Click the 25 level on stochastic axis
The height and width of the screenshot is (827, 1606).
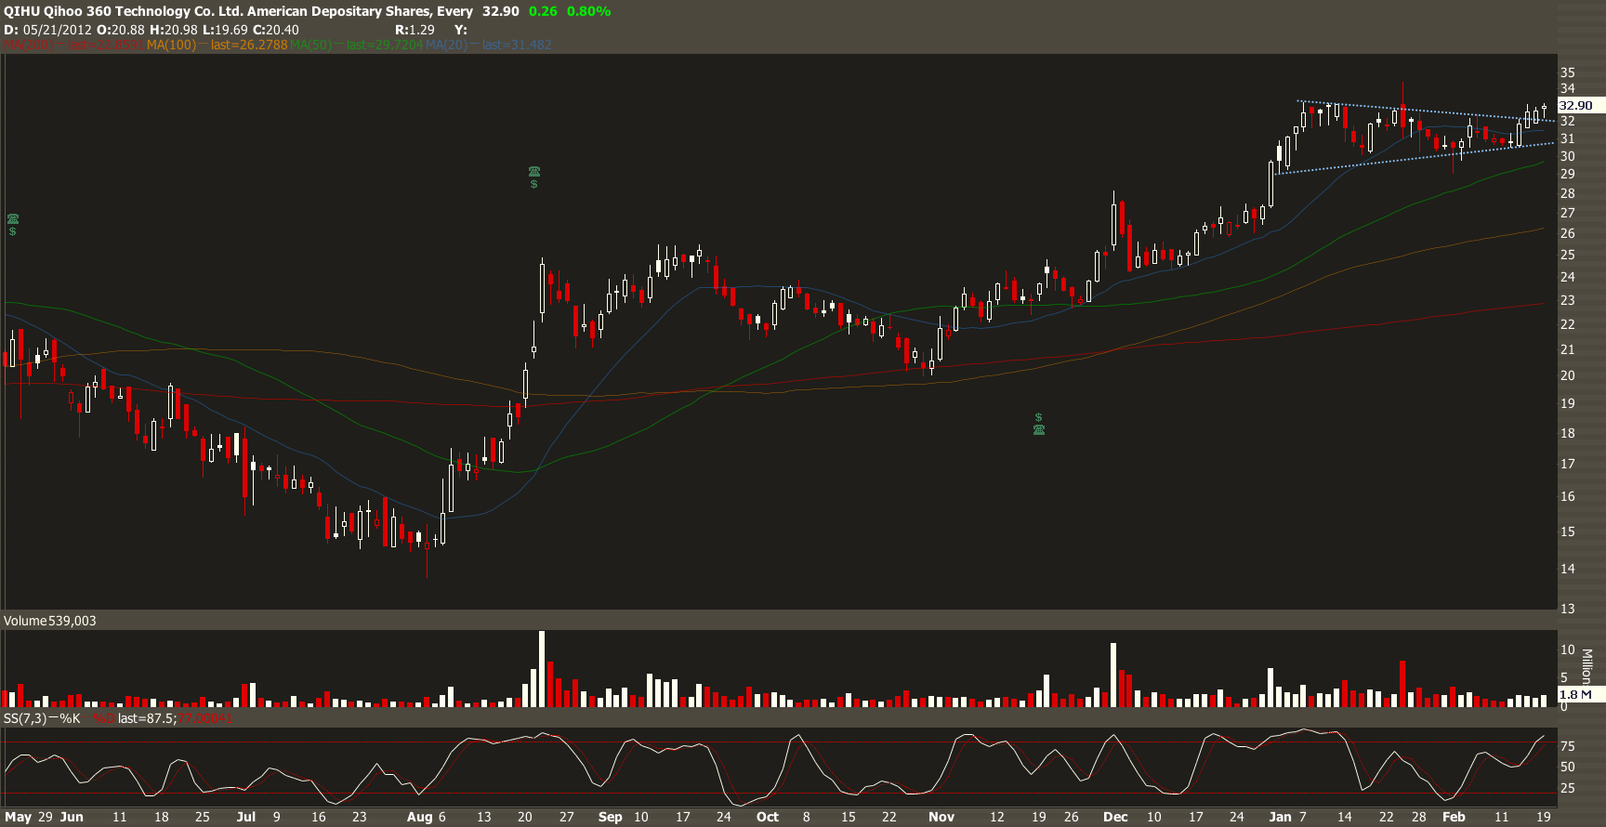coord(1567,788)
